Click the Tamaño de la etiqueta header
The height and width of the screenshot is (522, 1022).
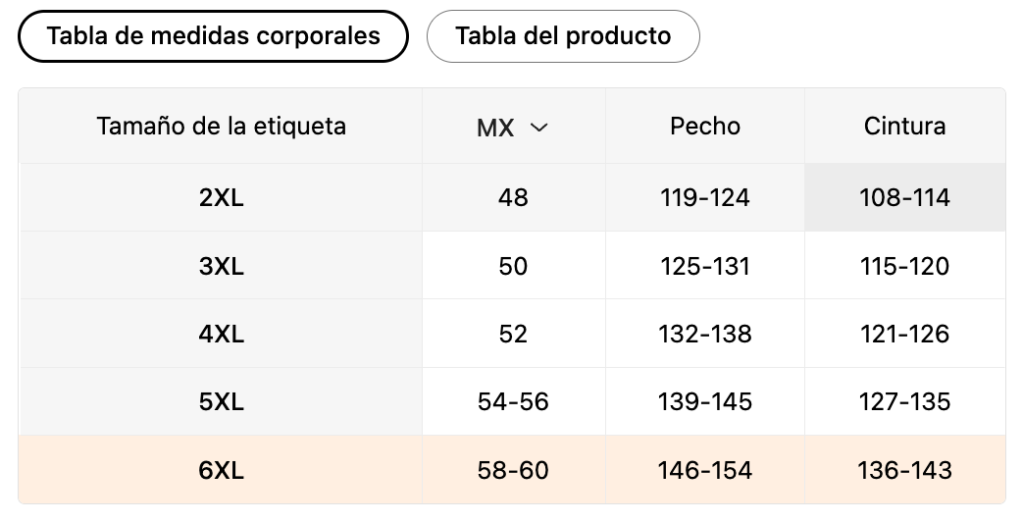point(221,126)
